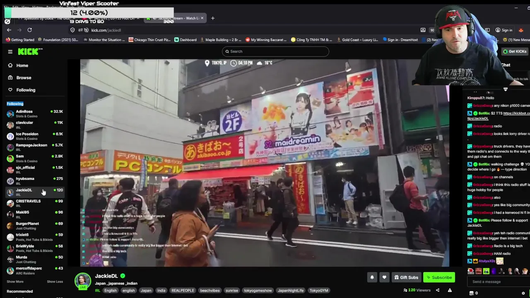Collapse followed list with Show Less

coord(55,281)
